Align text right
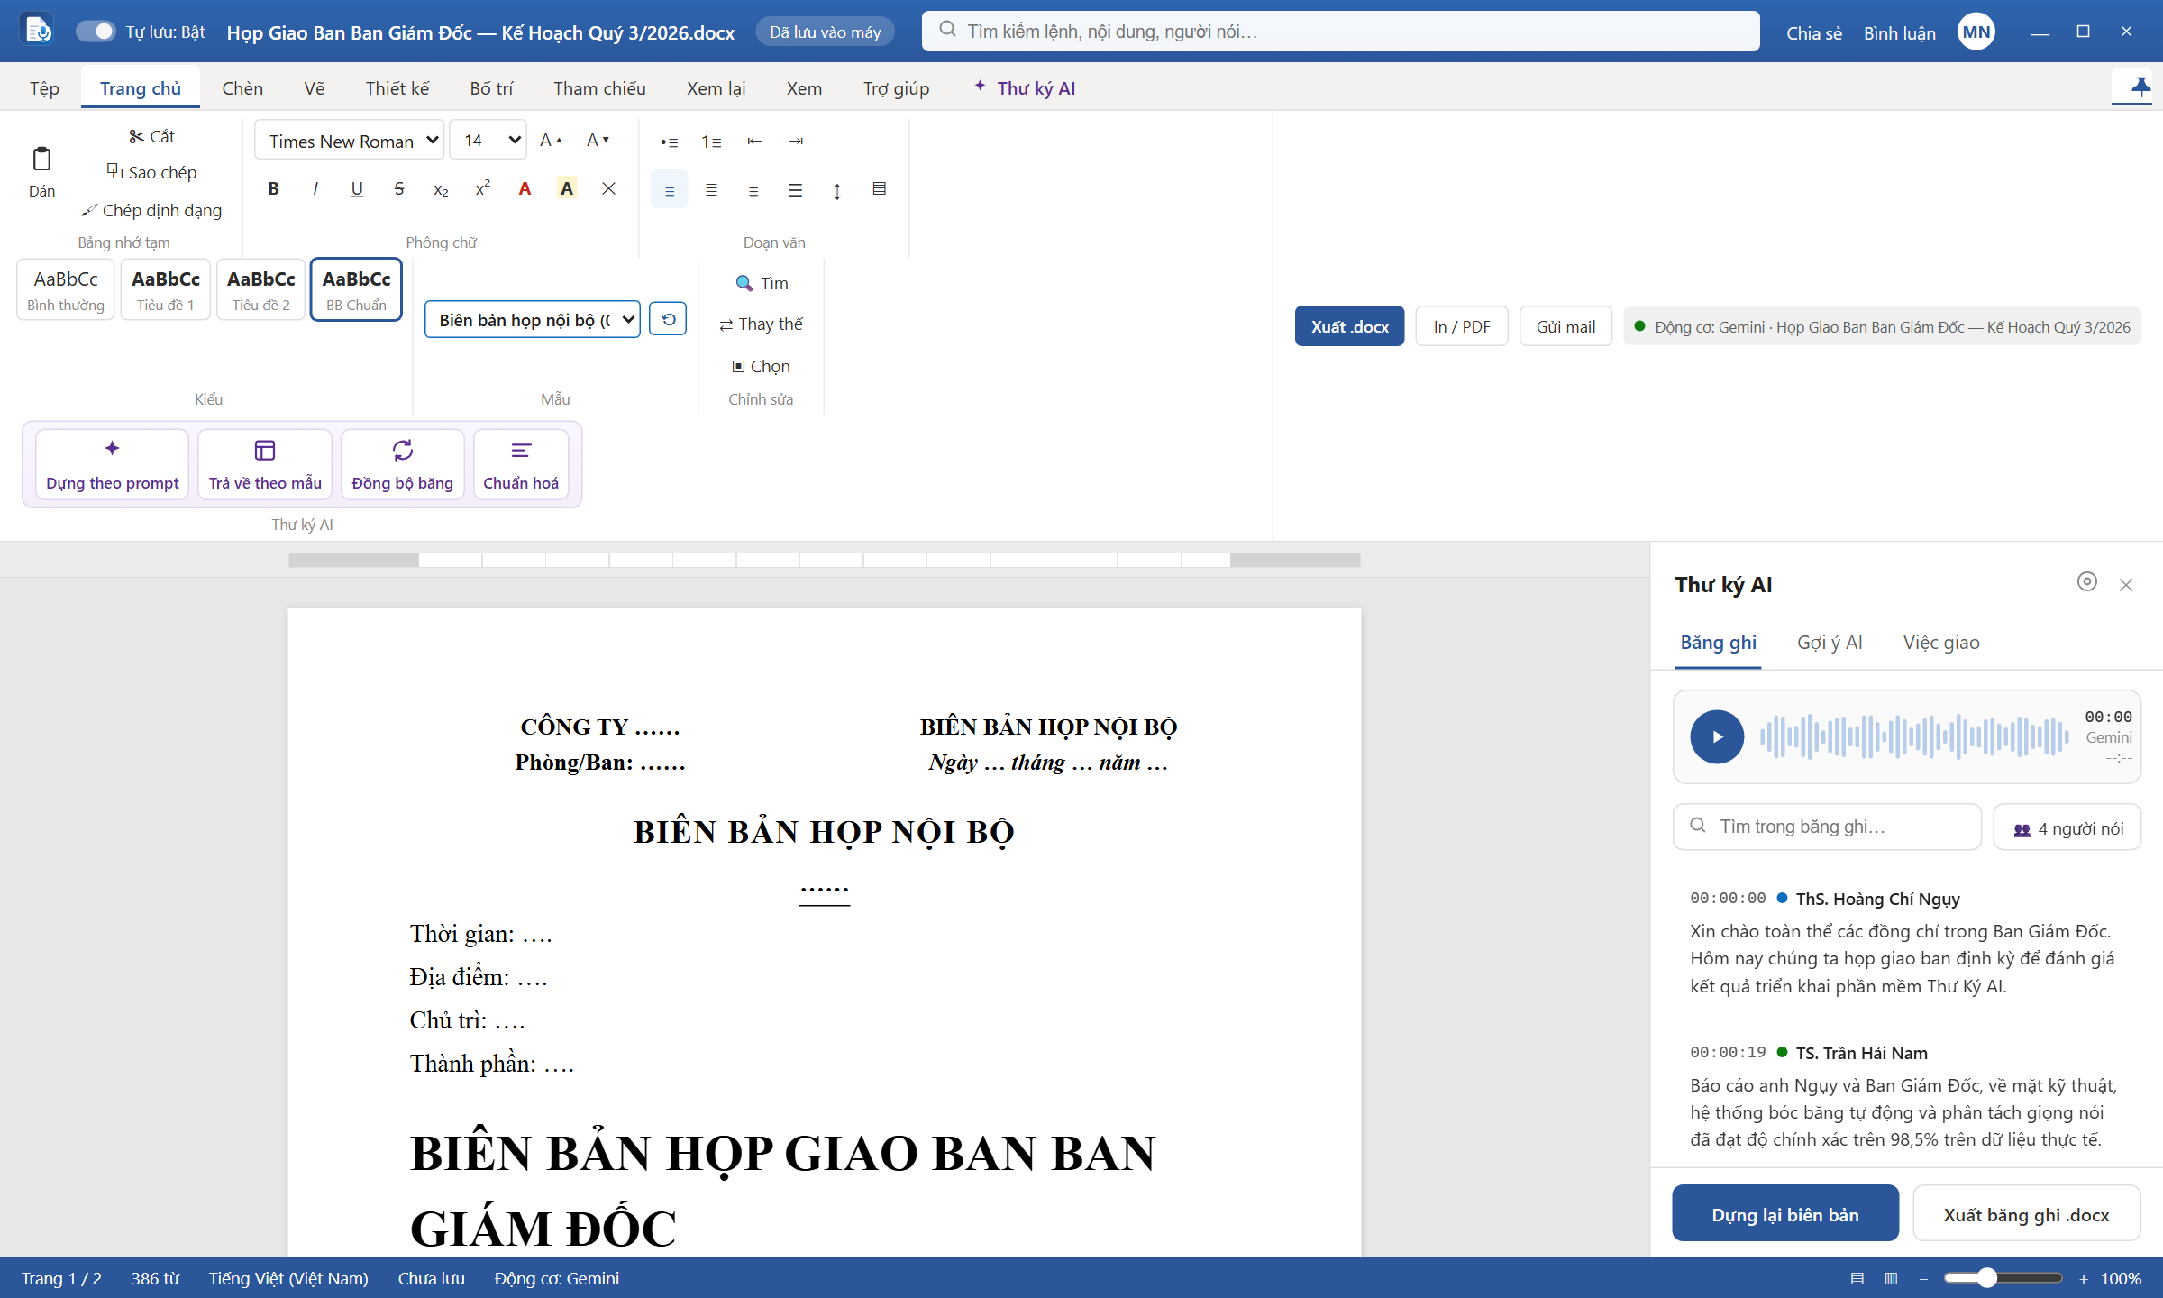The height and width of the screenshot is (1298, 2163). tap(753, 189)
